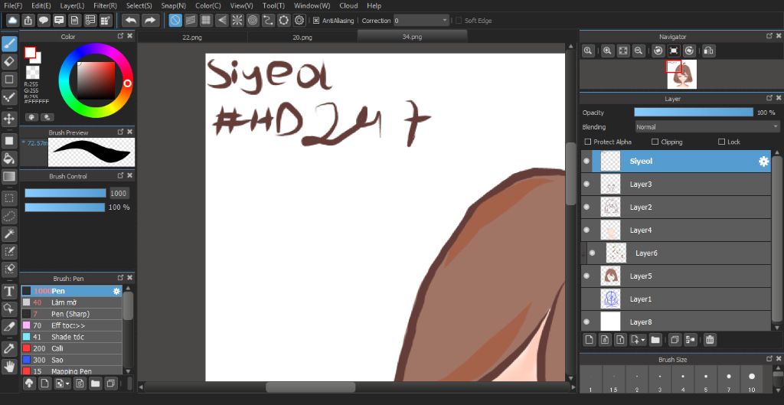Viewport: 784px width, 405px height.
Task: Turn on vanishing point snap guide
Action: [x=222, y=21]
